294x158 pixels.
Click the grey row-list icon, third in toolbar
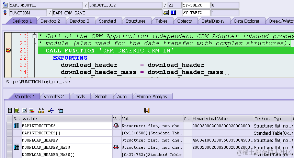[x=24, y=110]
